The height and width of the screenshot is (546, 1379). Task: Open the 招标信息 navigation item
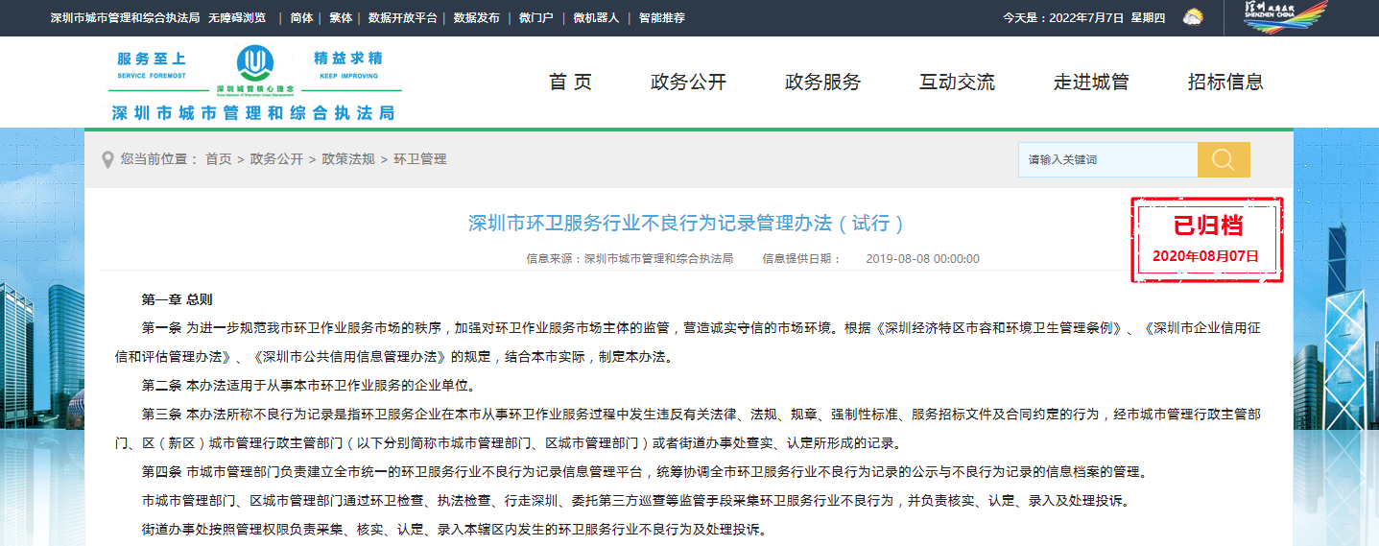point(1225,83)
